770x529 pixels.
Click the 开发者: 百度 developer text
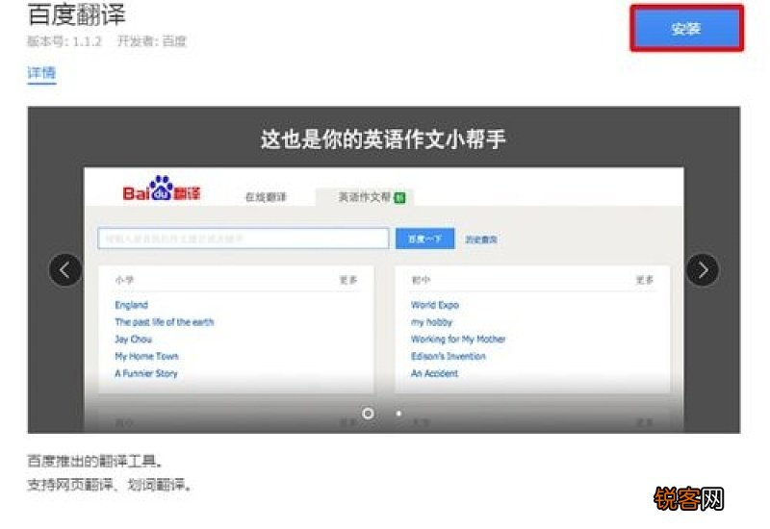pyautogui.click(x=152, y=41)
